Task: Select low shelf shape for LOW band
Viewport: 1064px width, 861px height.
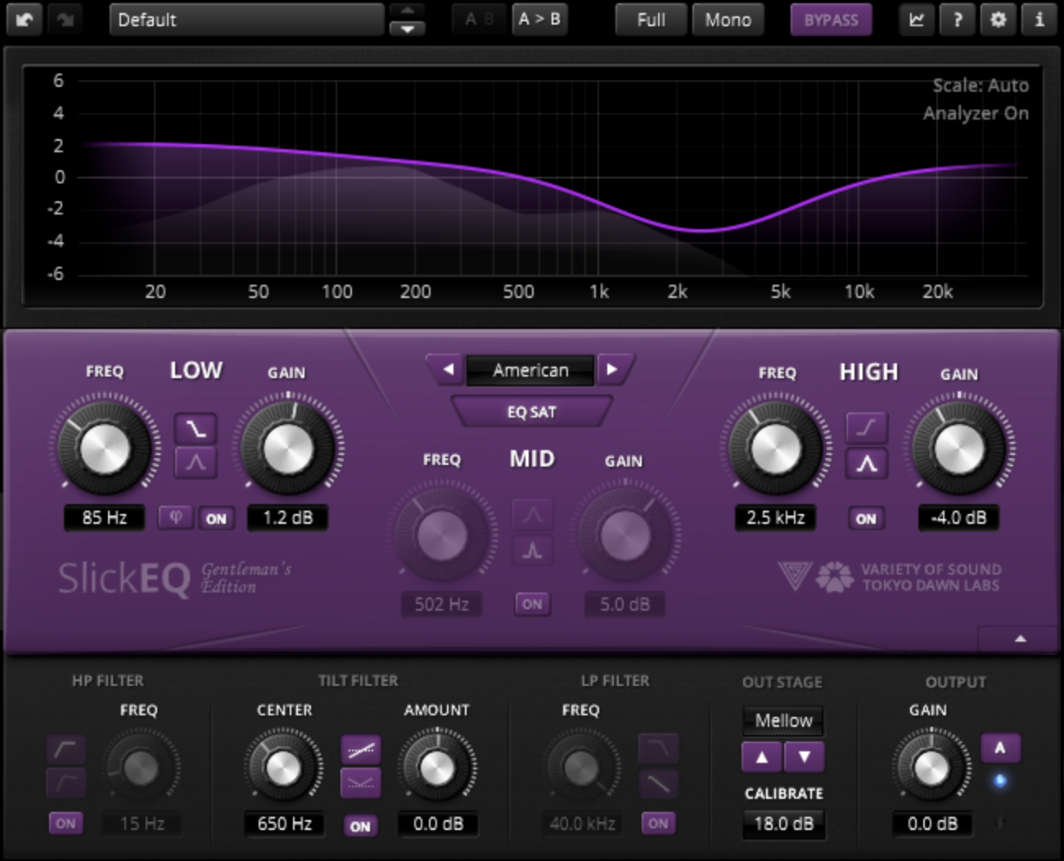Action: pyautogui.click(x=195, y=428)
